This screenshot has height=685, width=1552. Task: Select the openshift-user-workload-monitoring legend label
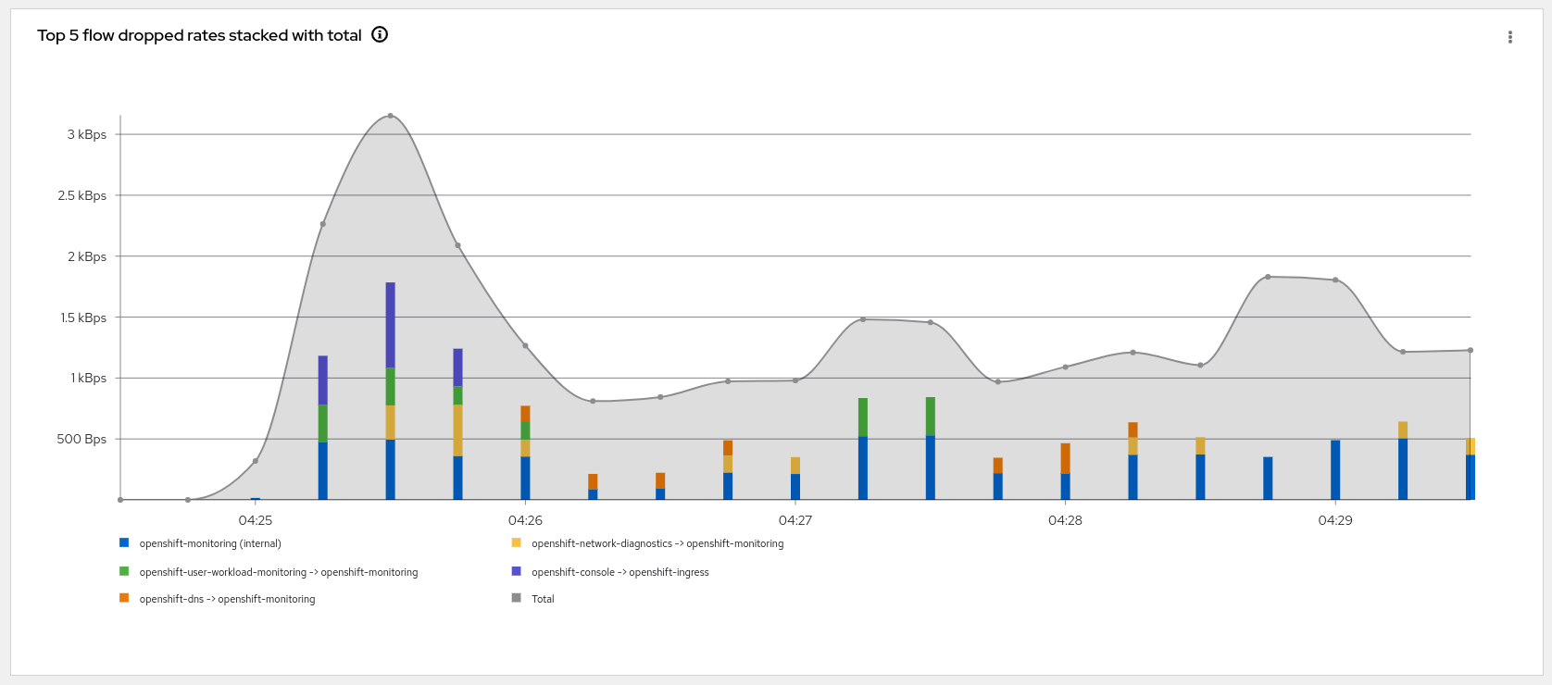[x=278, y=572]
